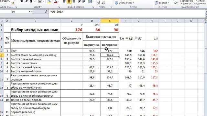Click red value 90 in row 2
Image resolution: width=207 pixels, height=116 pixels.
tap(116, 30)
